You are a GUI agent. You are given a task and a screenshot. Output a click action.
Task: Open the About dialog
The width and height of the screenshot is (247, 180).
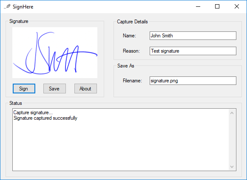point(85,89)
